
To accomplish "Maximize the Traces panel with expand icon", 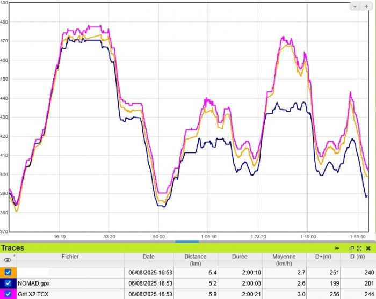I will tap(359, 248).
